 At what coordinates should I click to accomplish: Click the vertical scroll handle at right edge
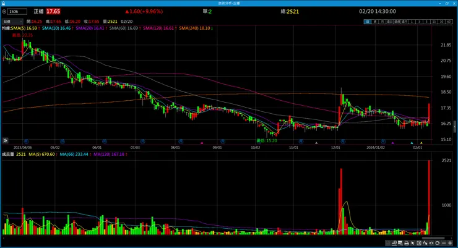455,127
